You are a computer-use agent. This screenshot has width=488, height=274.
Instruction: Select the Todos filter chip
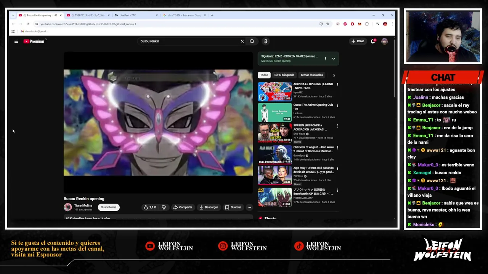click(x=264, y=75)
